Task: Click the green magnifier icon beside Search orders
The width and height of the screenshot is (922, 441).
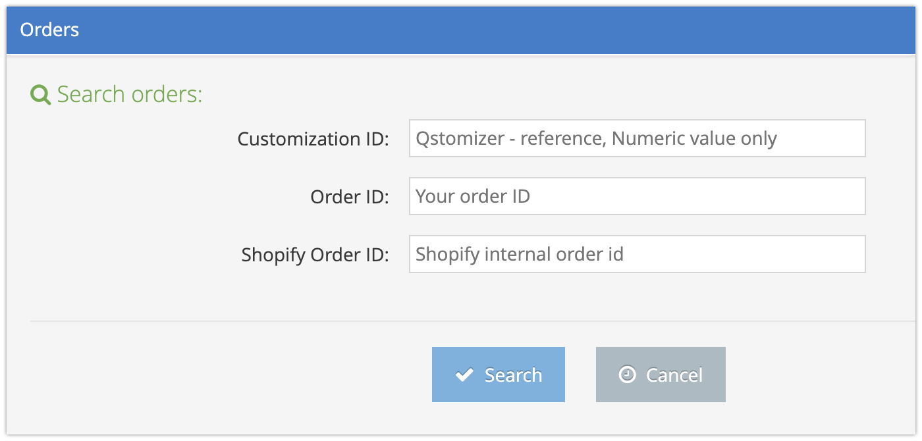Action: tap(41, 95)
